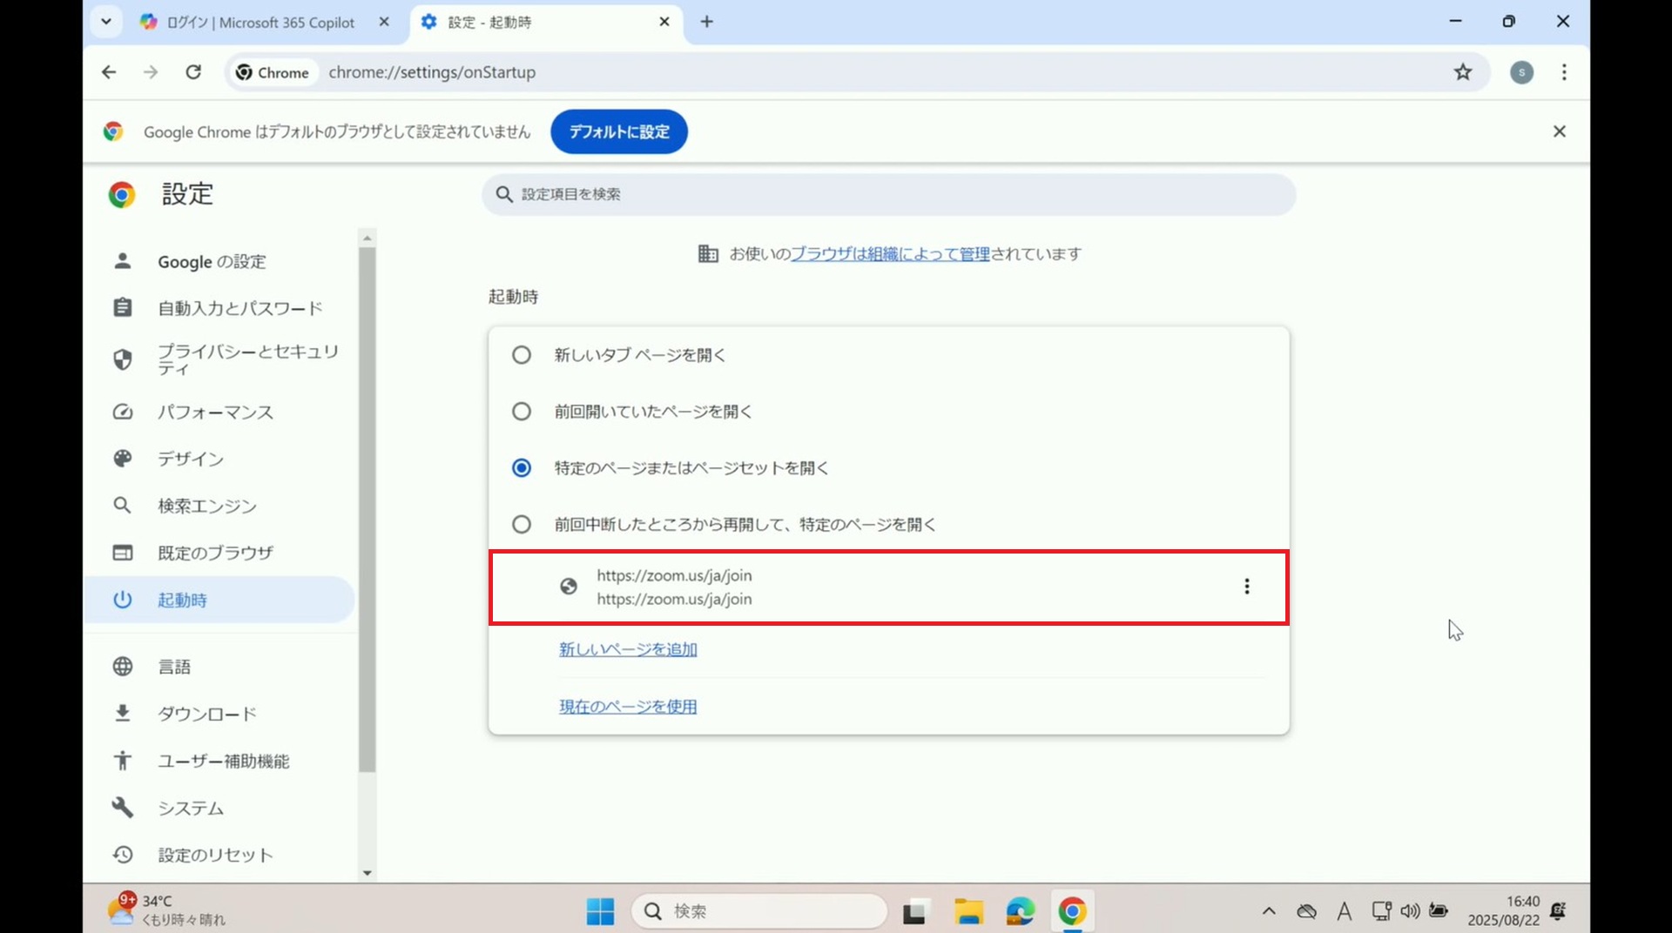1672x933 pixels.
Task: Click the profile avatar icon
Action: 1521,72
